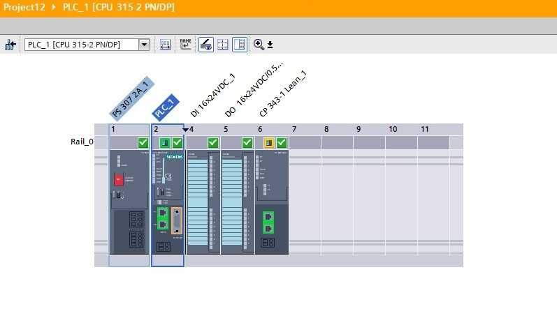Select the CPU 315-2 PN/DP module

168,202
